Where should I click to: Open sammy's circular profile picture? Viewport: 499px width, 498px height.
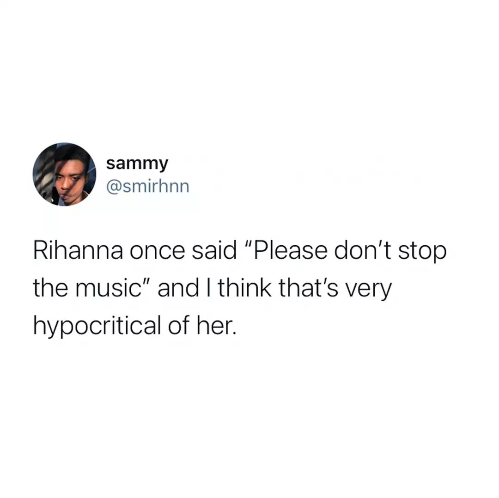click(x=64, y=174)
